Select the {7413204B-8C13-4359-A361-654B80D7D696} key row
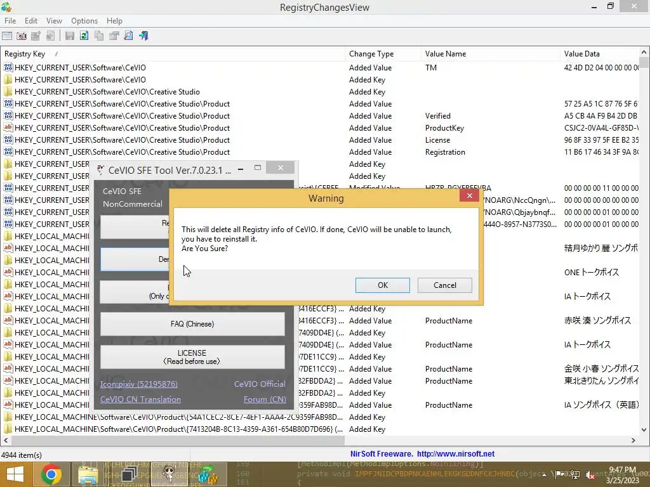Screen dimensions: 650x487 point(320,429)
